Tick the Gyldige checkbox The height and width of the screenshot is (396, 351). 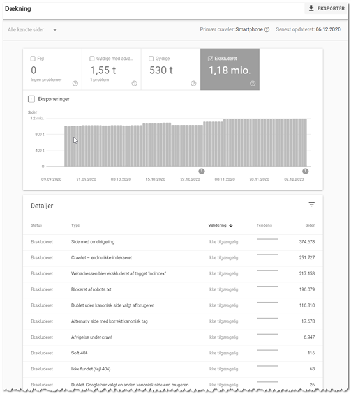point(151,59)
